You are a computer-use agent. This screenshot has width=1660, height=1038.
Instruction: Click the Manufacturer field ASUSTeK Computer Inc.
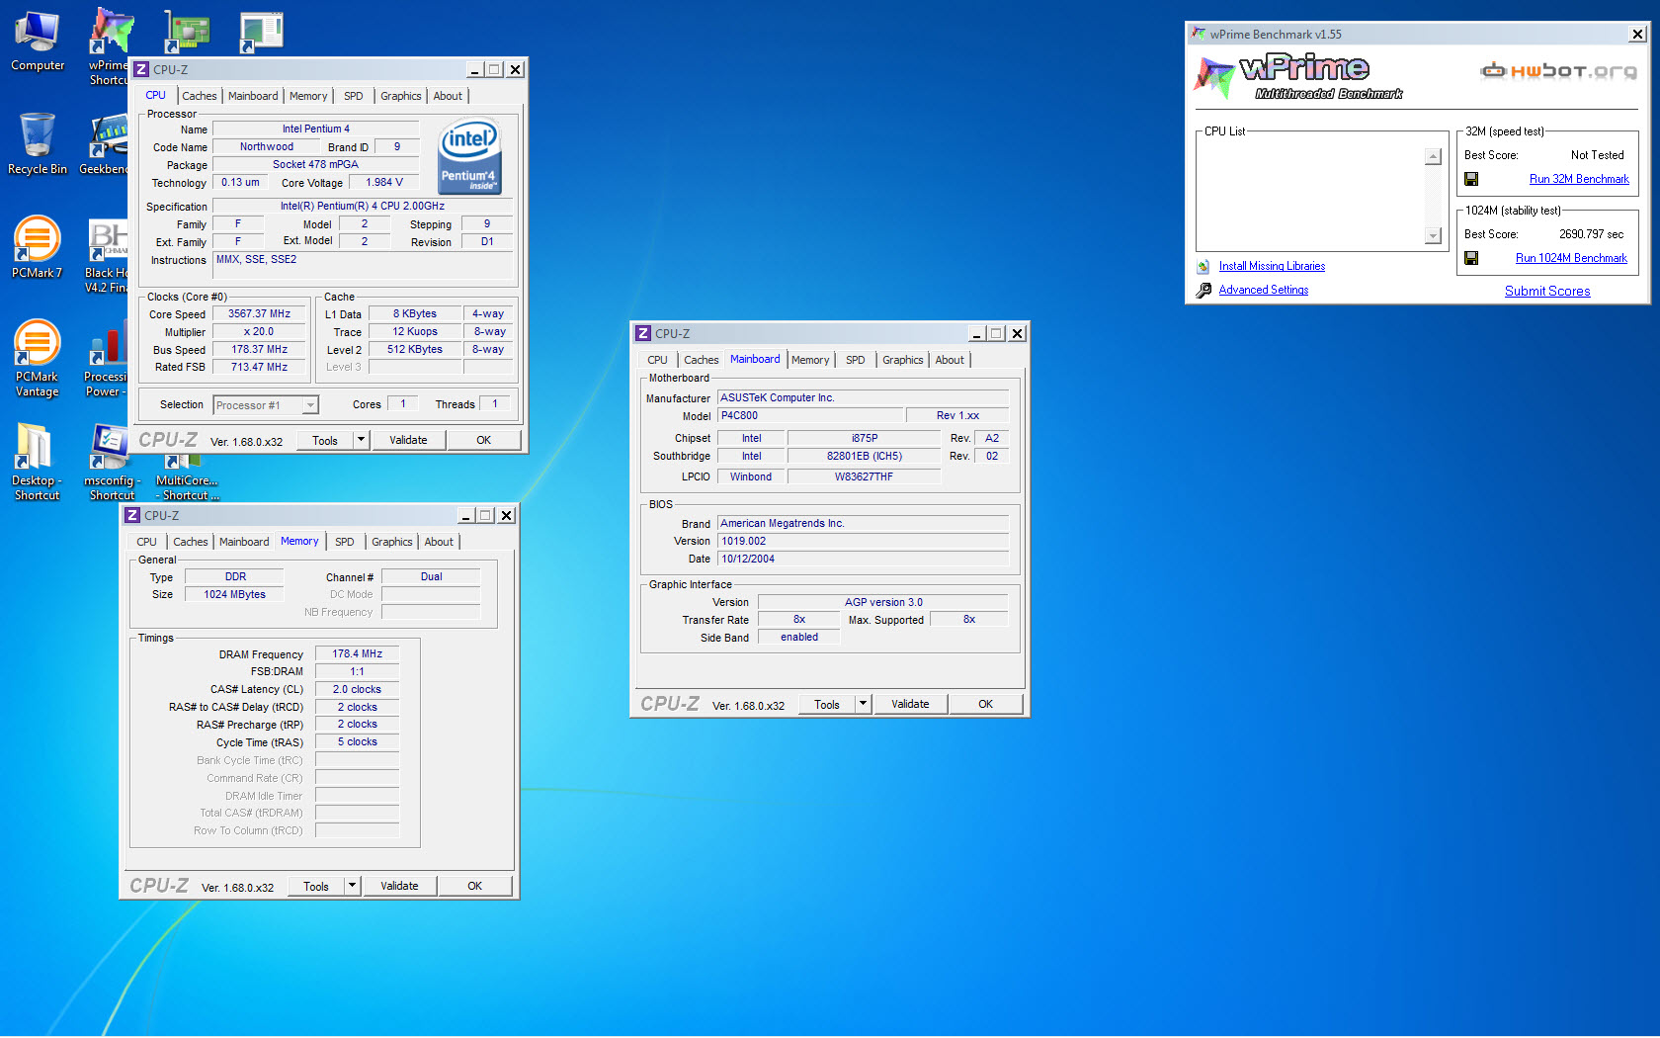point(863,397)
